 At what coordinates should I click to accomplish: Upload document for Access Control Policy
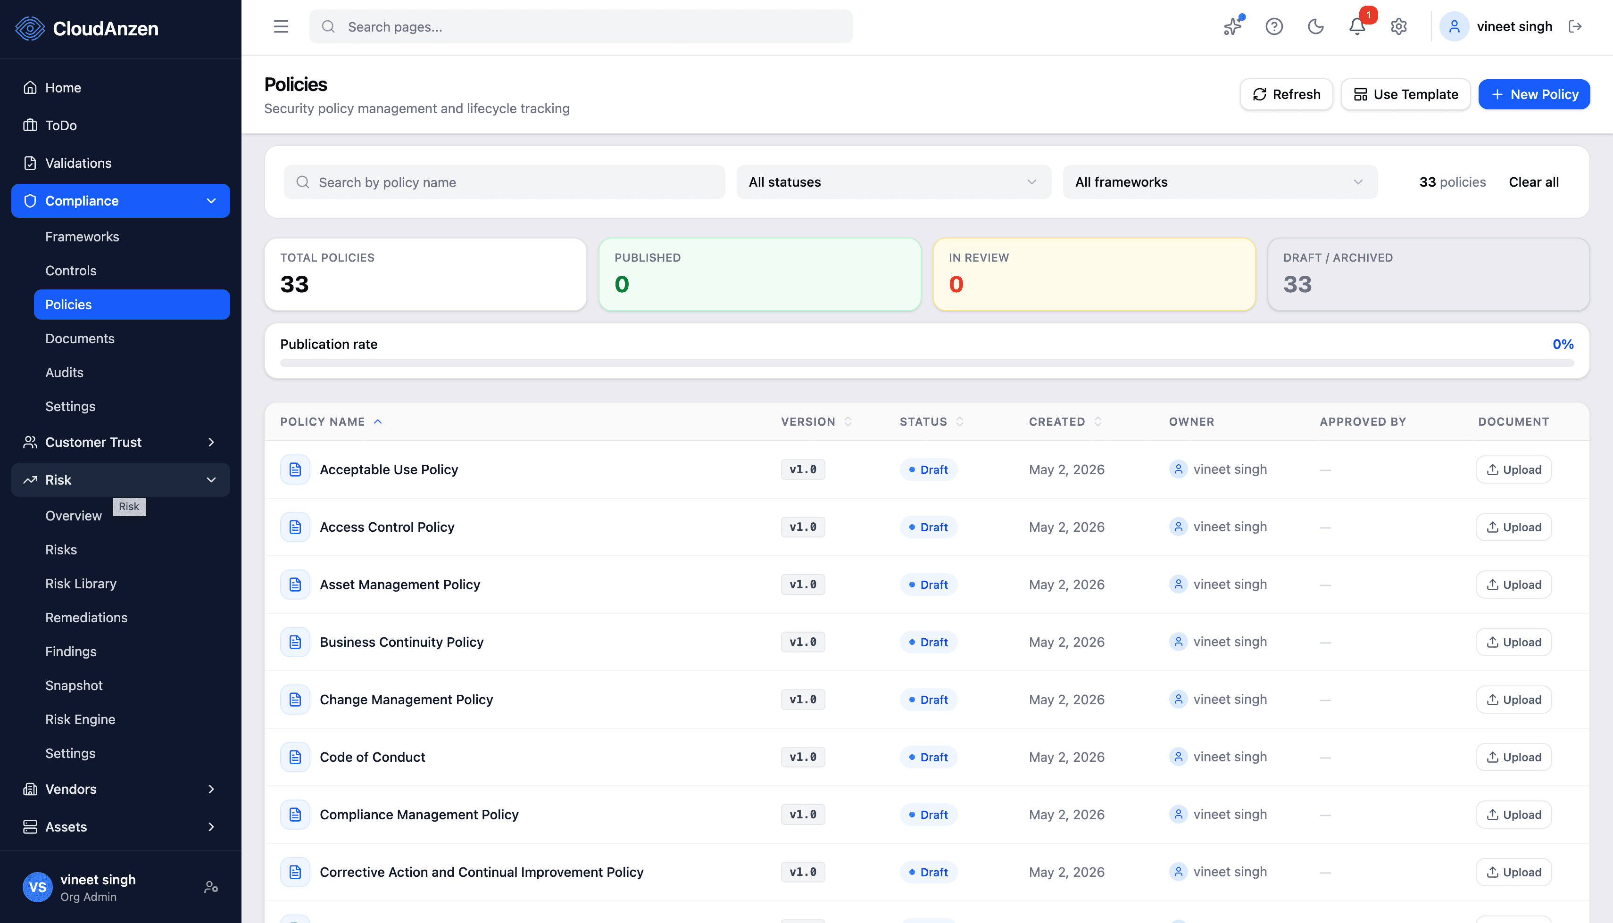[1513, 527]
